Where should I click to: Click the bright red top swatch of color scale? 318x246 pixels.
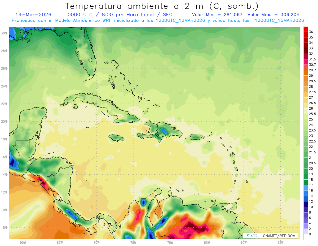pos(306,29)
